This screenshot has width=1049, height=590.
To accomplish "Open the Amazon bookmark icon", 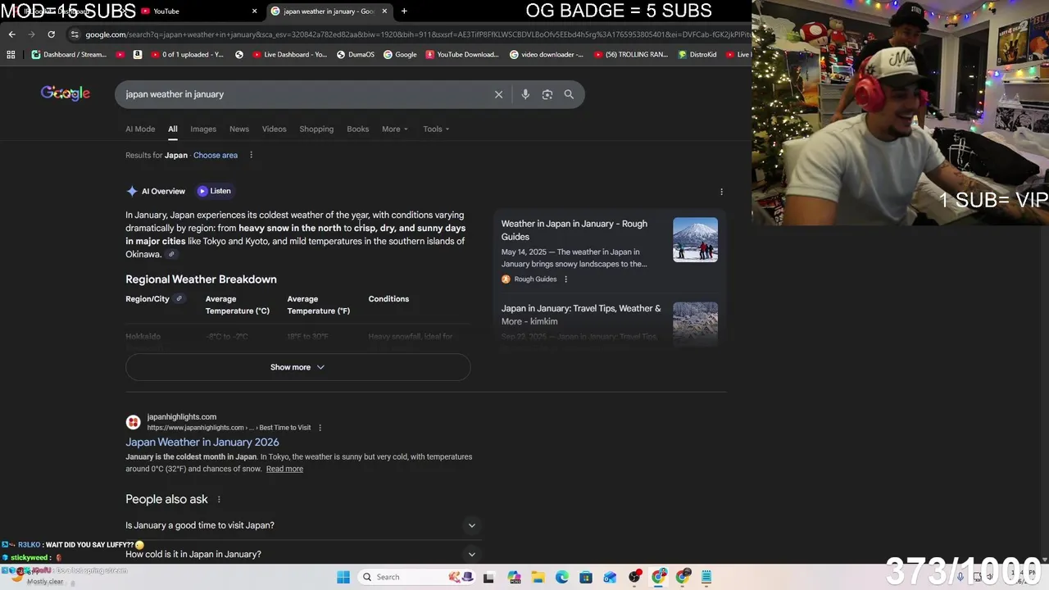I will coord(137,55).
